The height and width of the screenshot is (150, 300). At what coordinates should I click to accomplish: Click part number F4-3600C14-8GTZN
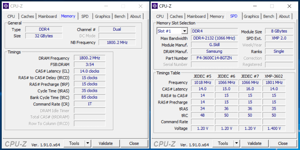tap(214, 58)
